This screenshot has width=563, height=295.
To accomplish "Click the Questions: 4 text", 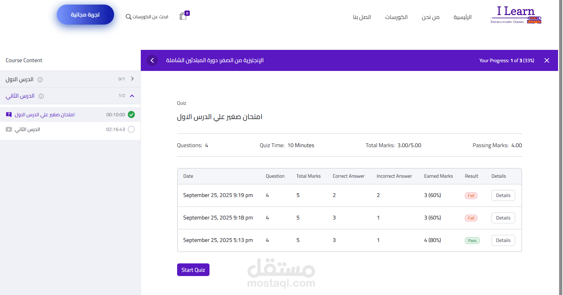I will pyautogui.click(x=193, y=145).
